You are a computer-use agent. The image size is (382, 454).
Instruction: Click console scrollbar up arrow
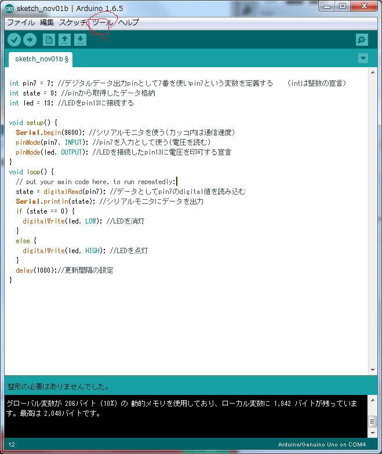point(373,400)
